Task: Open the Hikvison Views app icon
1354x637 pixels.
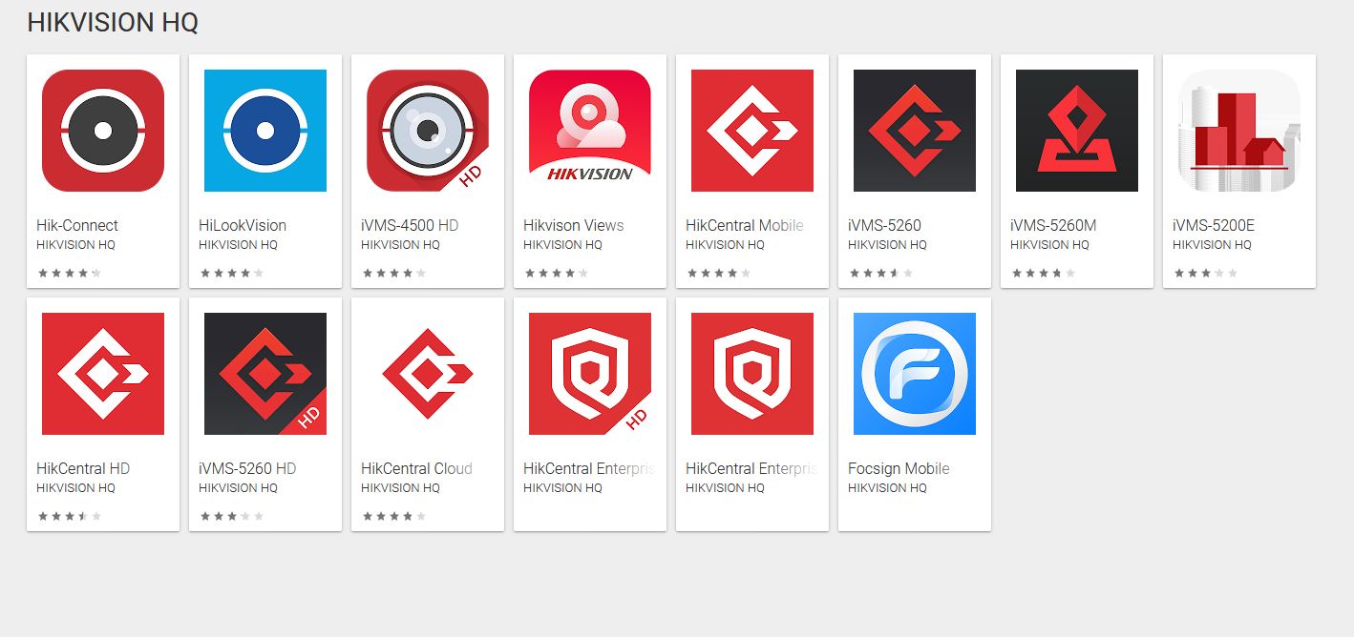Action: 590,131
